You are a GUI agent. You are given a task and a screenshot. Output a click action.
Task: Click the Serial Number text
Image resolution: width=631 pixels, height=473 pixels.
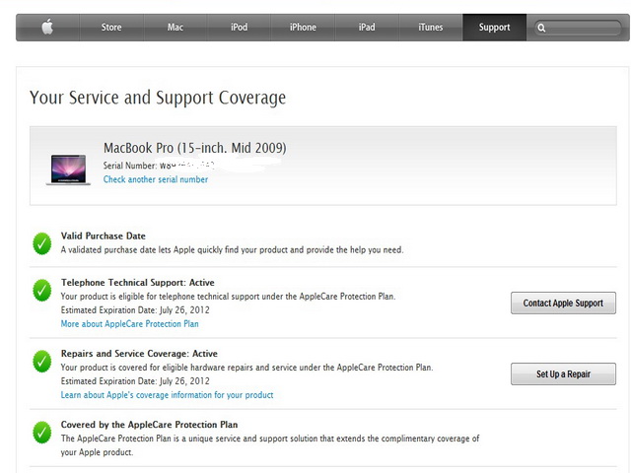(x=159, y=166)
